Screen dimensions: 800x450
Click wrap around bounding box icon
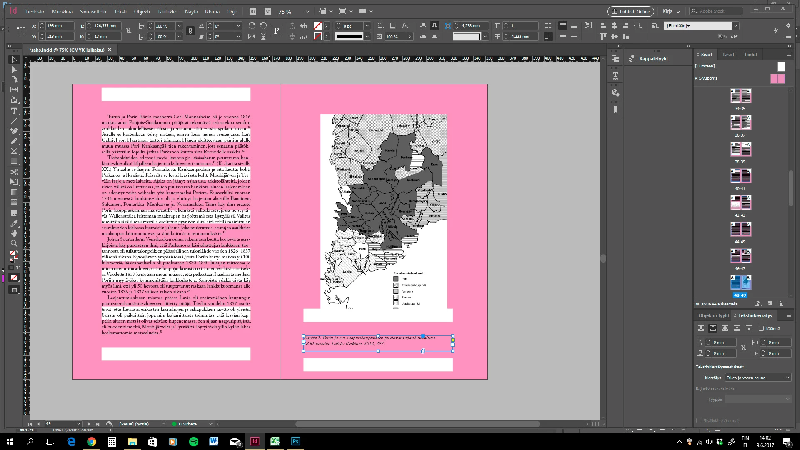713,328
